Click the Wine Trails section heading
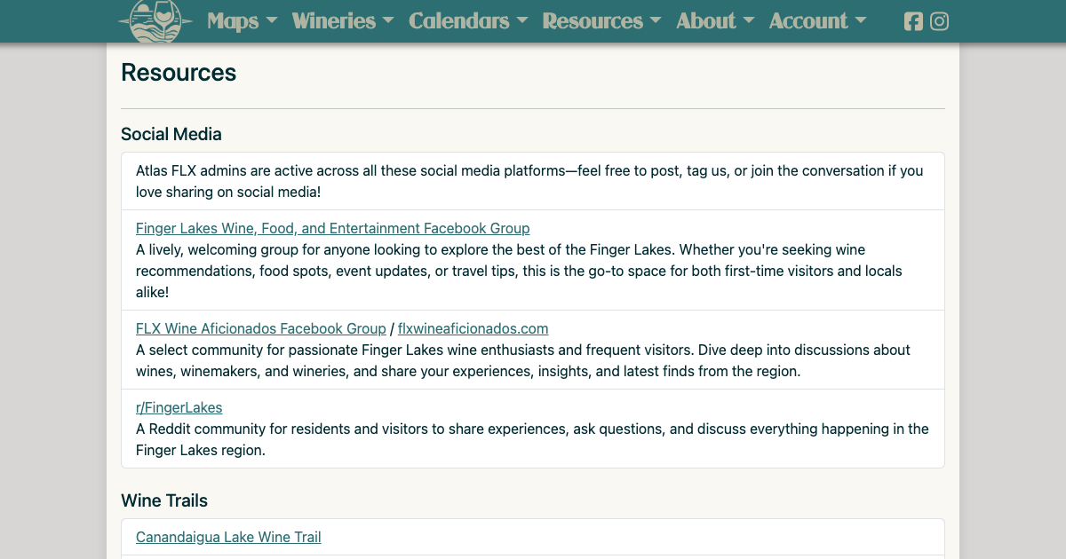 164,500
